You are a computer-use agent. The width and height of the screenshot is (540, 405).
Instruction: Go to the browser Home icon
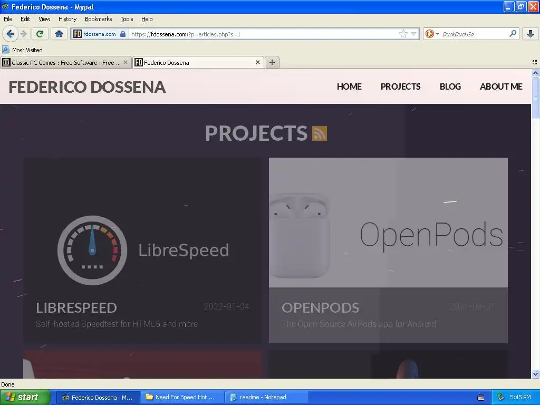59,34
